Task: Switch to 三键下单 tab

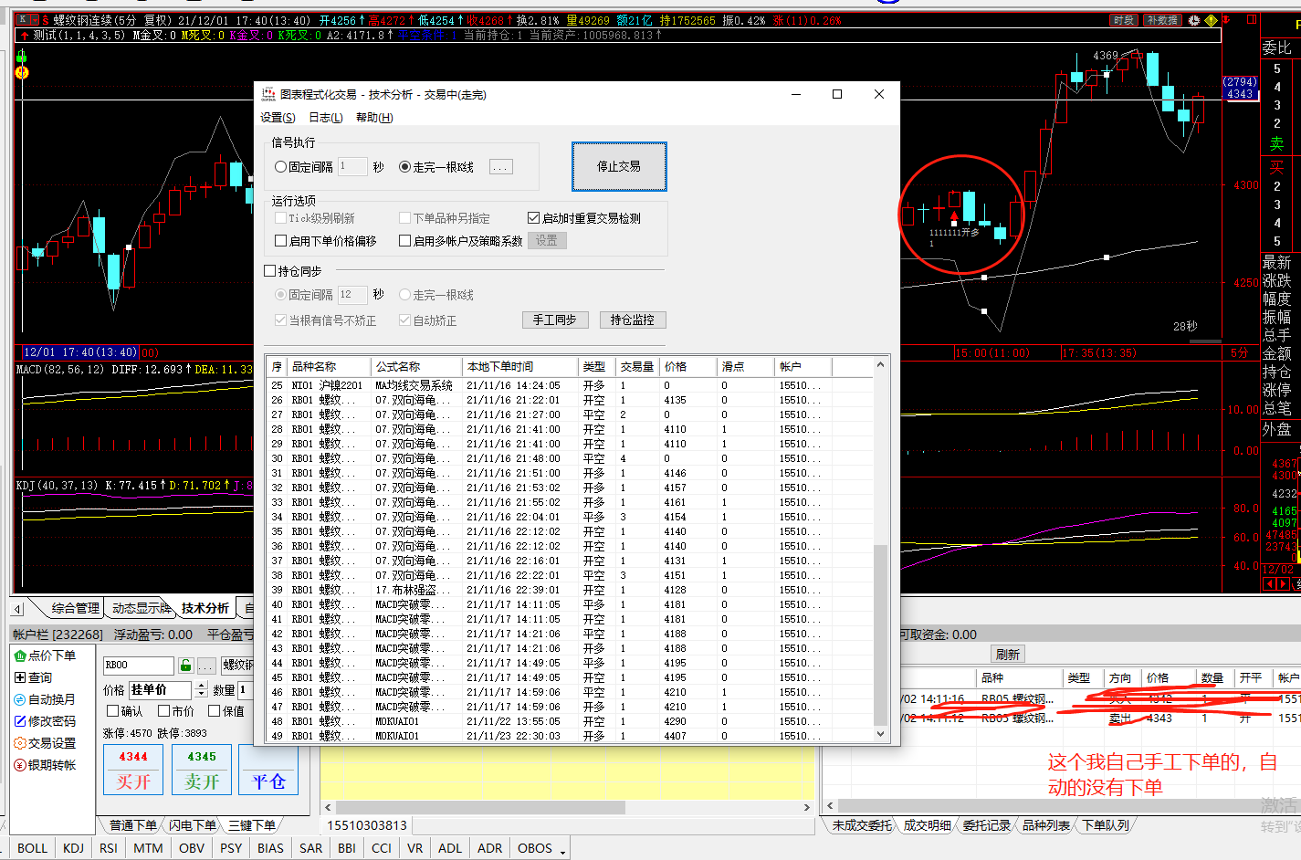Action: click(x=252, y=825)
